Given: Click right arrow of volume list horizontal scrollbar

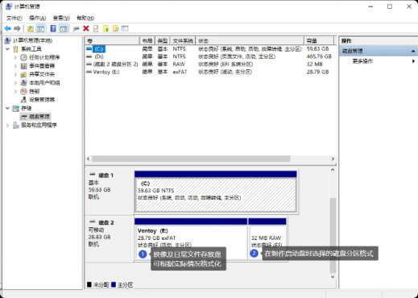Looking at the screenshot, I should click(x=333, y=159).
